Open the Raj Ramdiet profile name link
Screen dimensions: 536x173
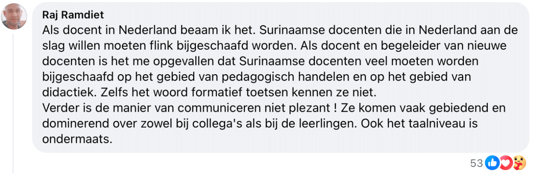73,15
